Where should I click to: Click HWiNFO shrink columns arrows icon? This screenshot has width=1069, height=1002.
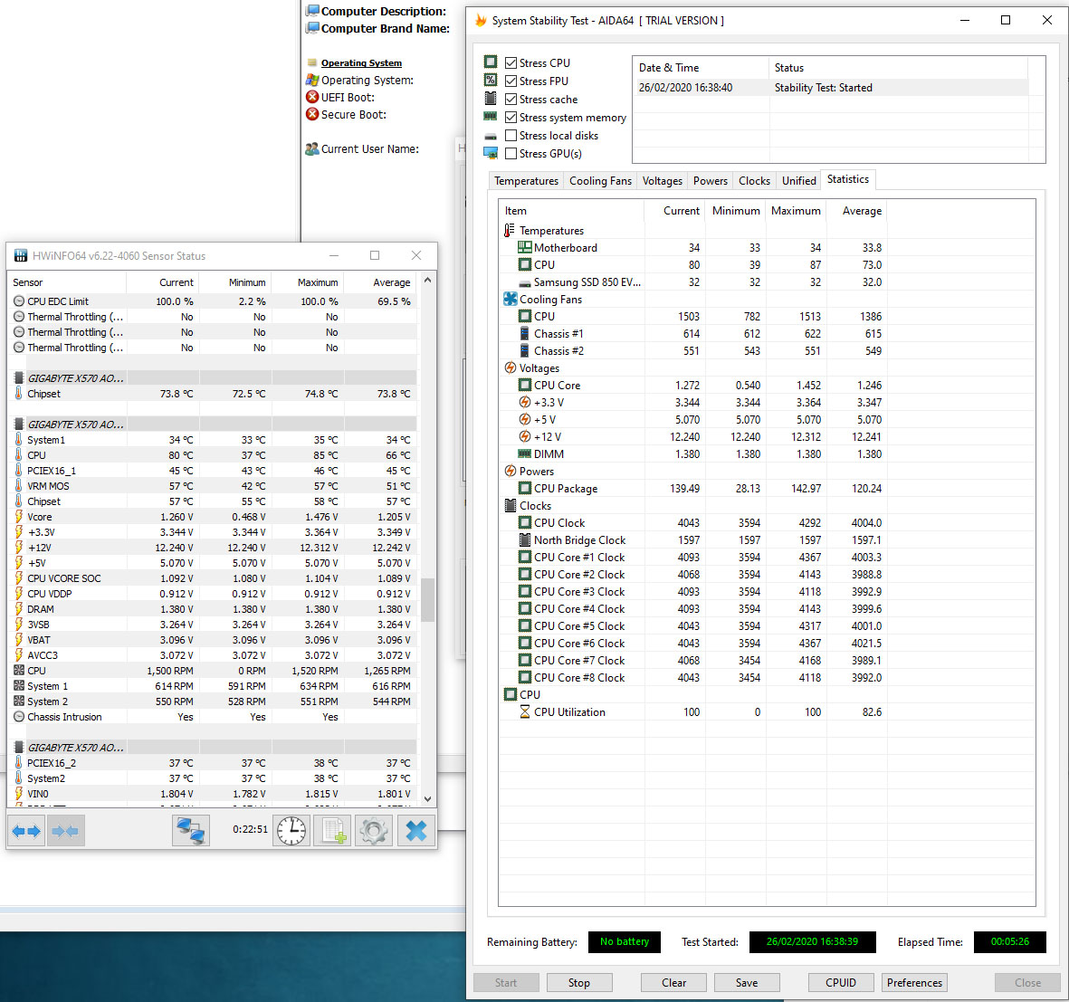(65, 831)
